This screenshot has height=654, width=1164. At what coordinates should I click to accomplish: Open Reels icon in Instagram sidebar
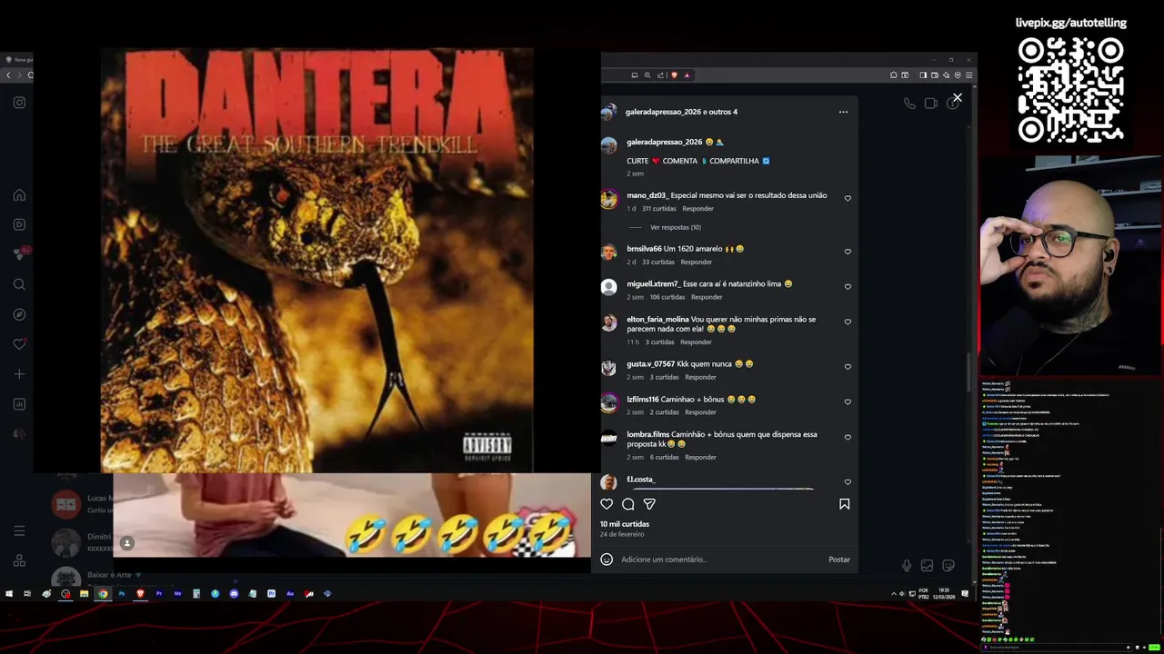[x=19, y=224]
